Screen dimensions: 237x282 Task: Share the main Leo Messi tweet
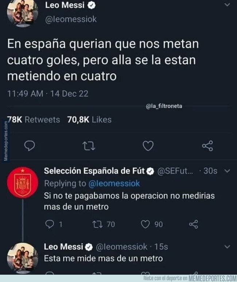click(x=207, y=146)
